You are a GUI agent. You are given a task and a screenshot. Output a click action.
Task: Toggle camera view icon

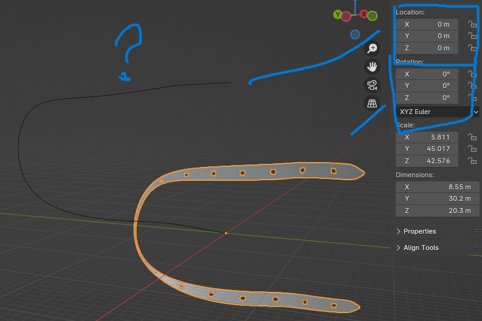pyautogui.click(x=372, y=85)
